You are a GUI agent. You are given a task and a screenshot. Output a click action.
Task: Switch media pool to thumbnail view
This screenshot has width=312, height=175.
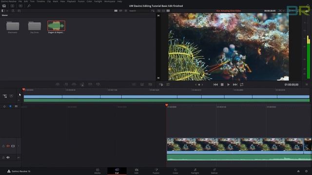(x=116, y=11)
